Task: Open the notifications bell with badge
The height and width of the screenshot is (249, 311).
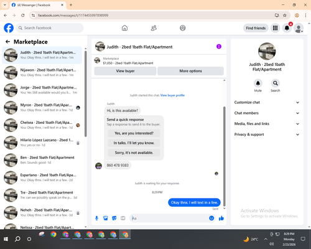Action: click(x=287, y=28)
